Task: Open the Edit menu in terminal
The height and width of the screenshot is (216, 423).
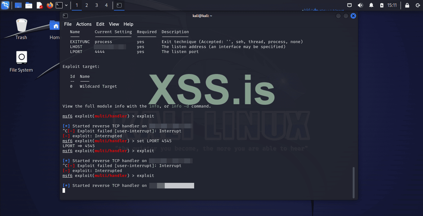Action: (100, 24)
